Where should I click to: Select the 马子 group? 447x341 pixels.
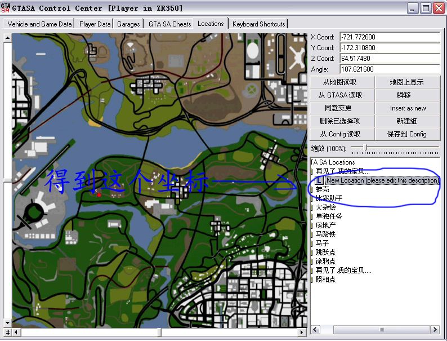(322, 243)
